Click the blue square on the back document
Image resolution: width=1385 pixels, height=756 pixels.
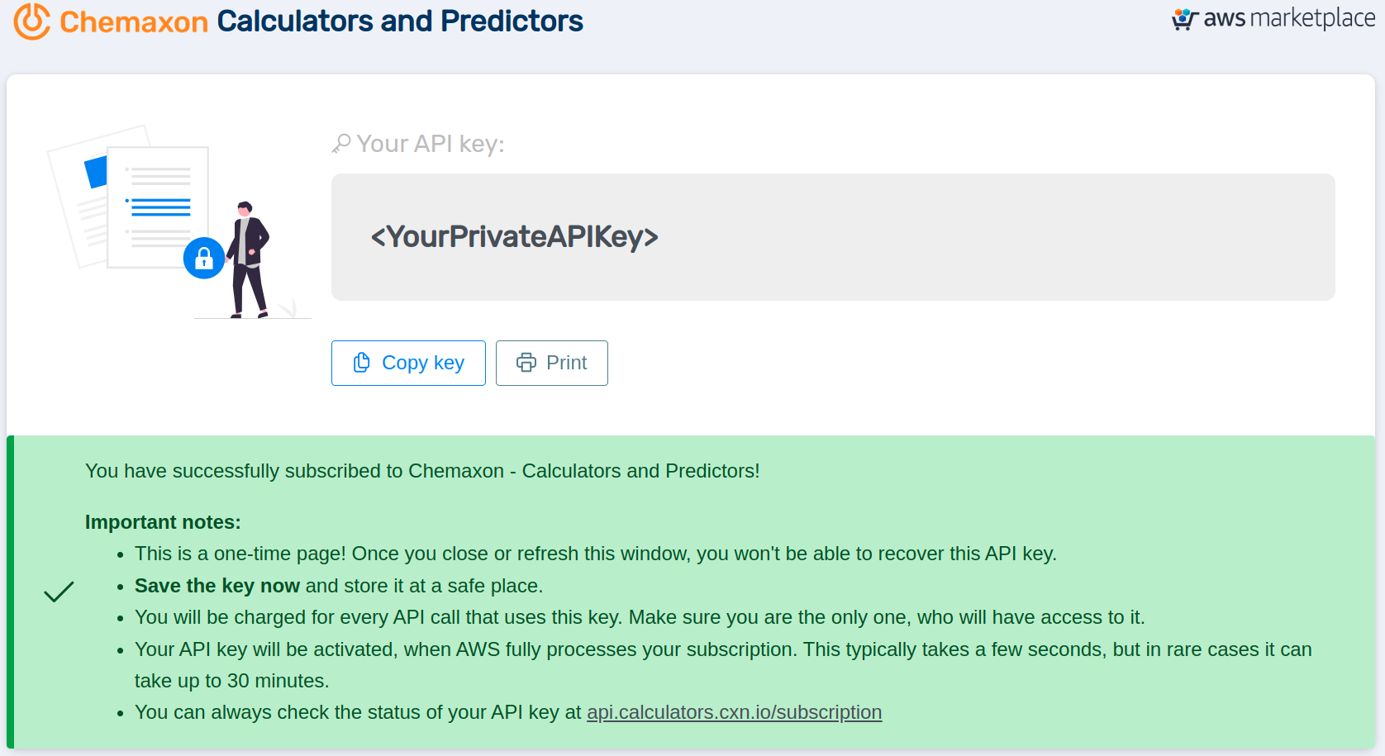[97, 172]
